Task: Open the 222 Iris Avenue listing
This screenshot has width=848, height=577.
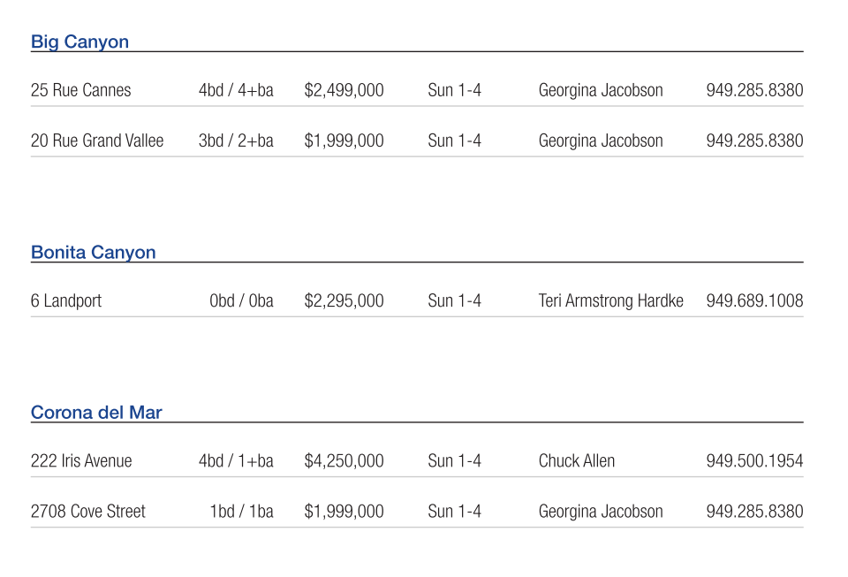Action: point(81,460)
